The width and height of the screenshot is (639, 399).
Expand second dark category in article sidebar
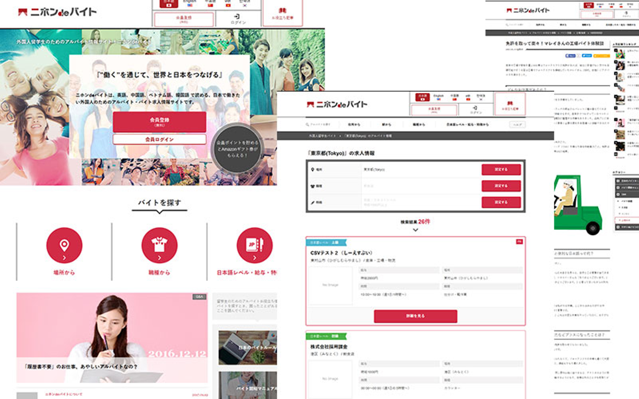pos(627,188)
